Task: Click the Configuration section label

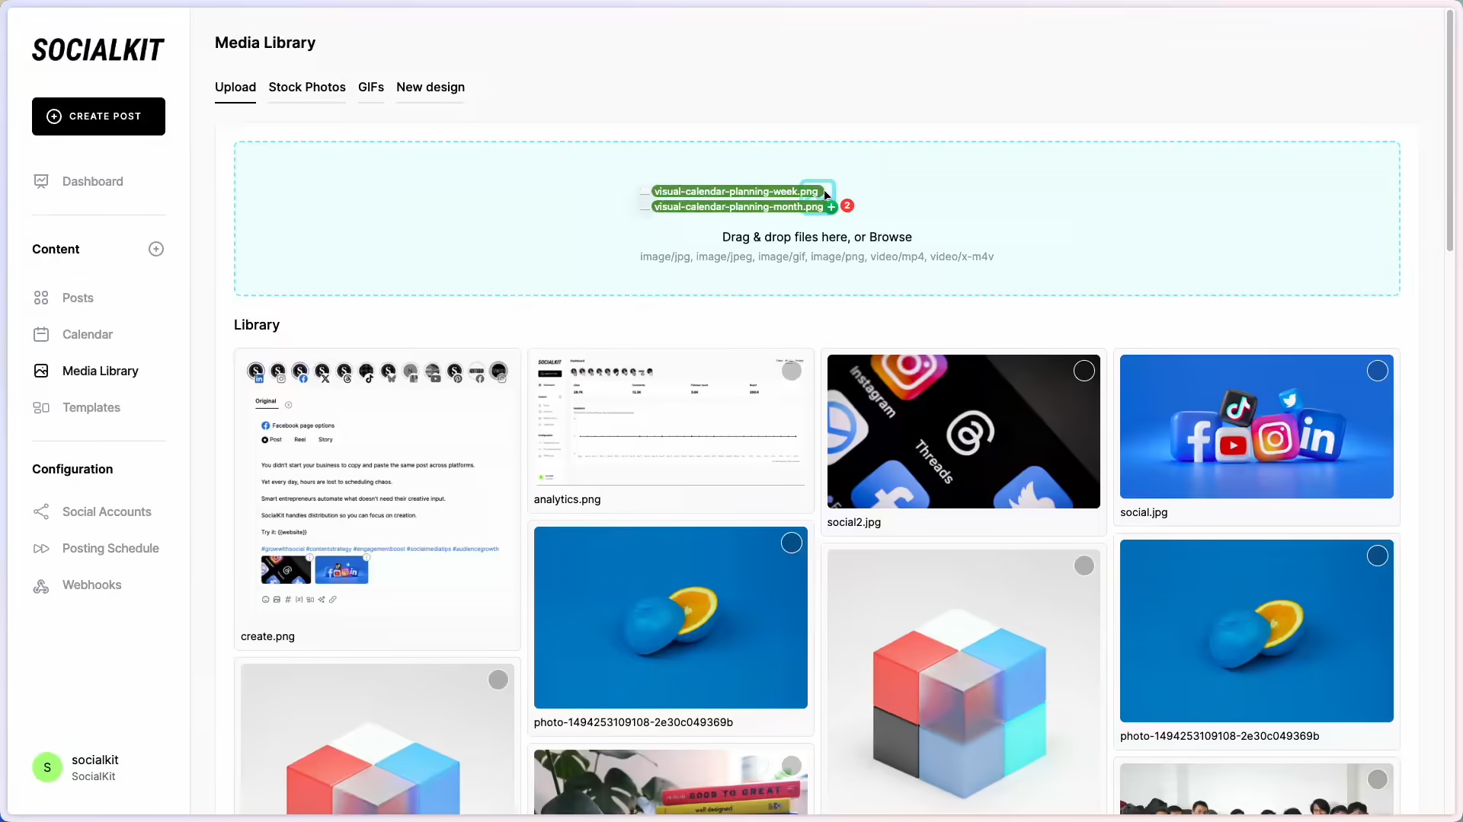Action: 72,469
